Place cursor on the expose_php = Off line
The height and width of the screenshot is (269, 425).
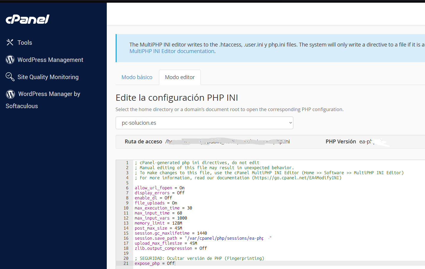click(155, 263)
